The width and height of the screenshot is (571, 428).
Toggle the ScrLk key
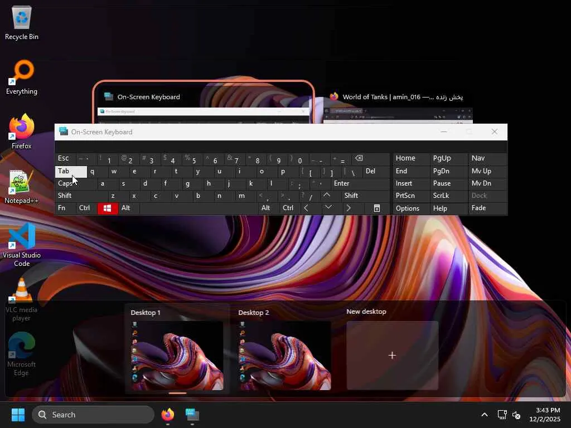[449, 196]
